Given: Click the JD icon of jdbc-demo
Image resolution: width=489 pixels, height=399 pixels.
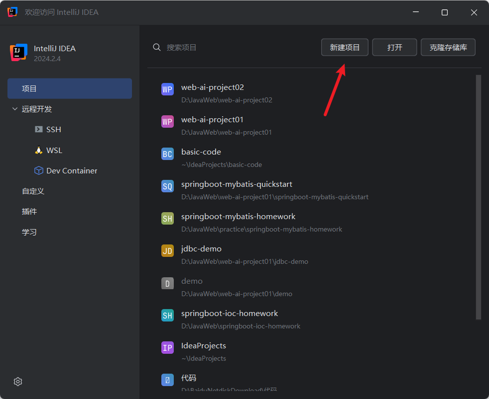Looking at the screenshot, I should click(x=167, y=251).
